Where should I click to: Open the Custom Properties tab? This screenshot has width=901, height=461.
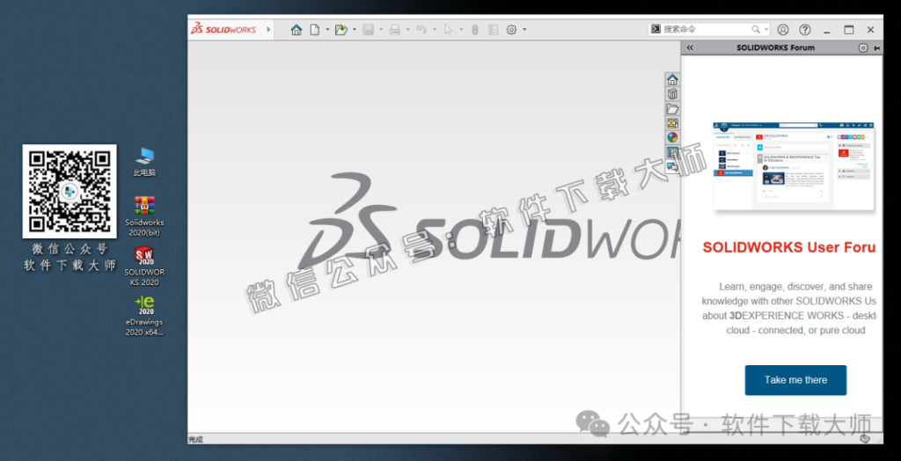click(x=672, y=152)
